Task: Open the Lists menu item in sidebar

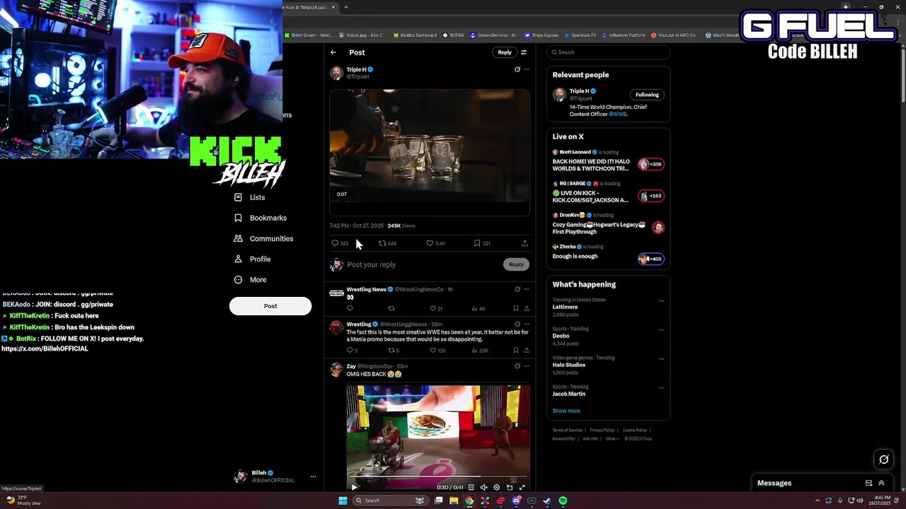Action: pos(249,197)
